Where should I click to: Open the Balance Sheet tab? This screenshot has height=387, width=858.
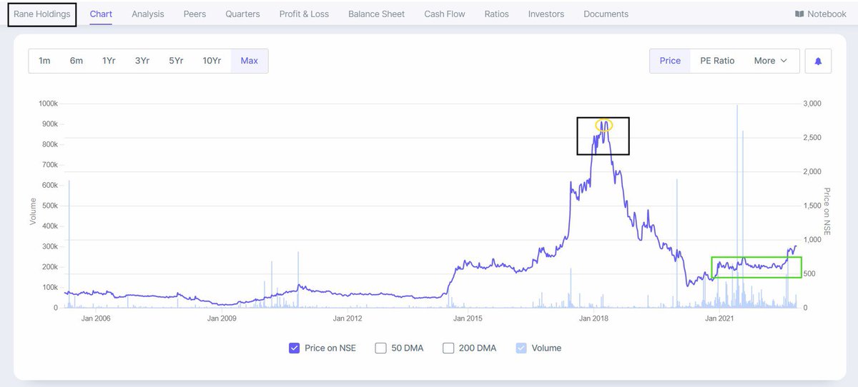click(x=376, y=14)
